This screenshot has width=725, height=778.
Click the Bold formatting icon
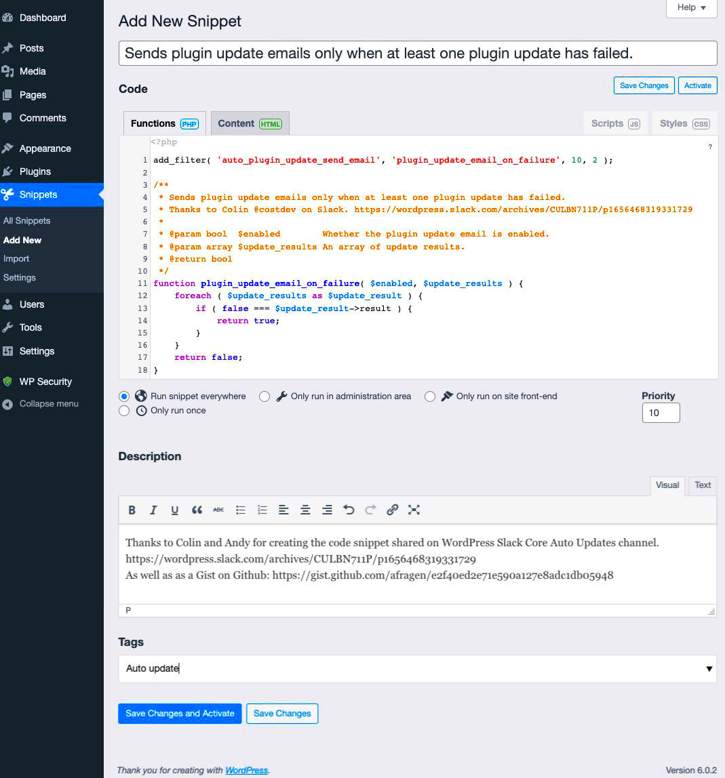tap(132, 510)
